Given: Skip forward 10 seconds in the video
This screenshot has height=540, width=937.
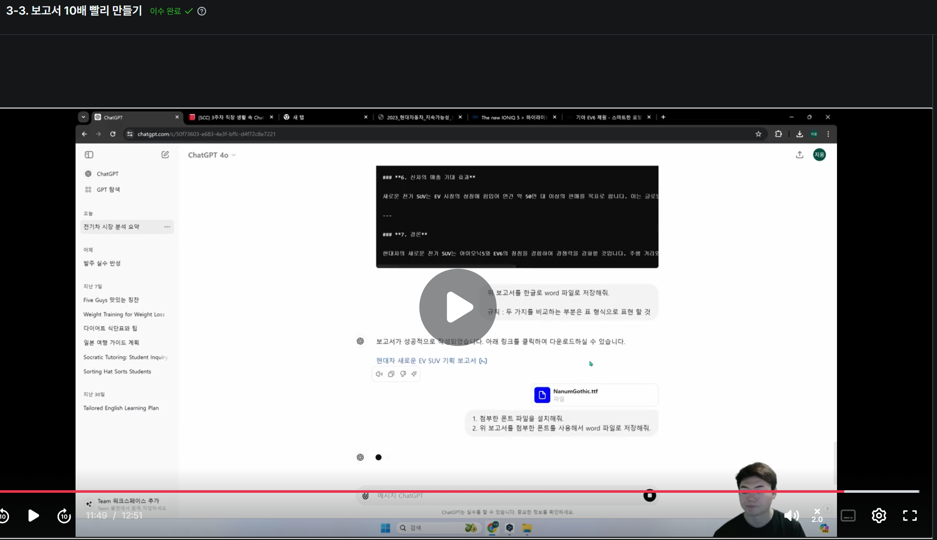Looking at the screenshot, I should pos(64,516).
